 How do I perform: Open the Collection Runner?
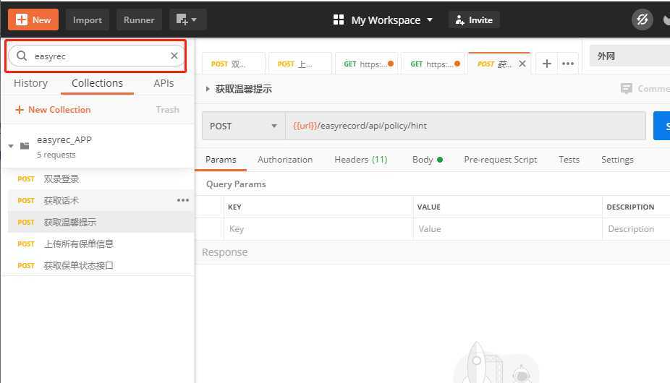coord(139,20)
